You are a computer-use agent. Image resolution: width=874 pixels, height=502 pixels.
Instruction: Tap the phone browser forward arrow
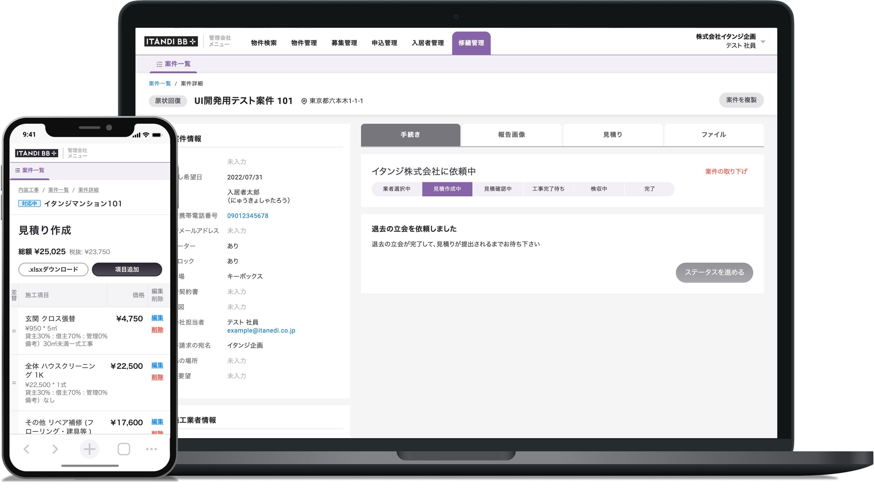point(55,449)
